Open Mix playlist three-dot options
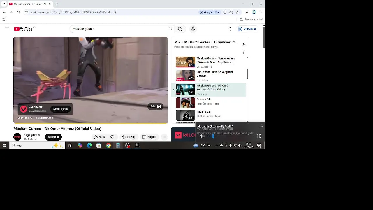Viewport: 373px width, 210px height. 244,52
